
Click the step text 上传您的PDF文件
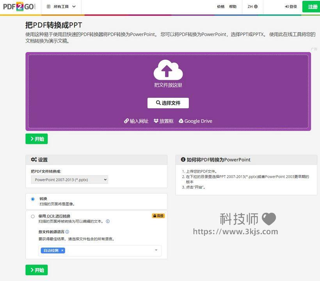click(x=201, y=171)
